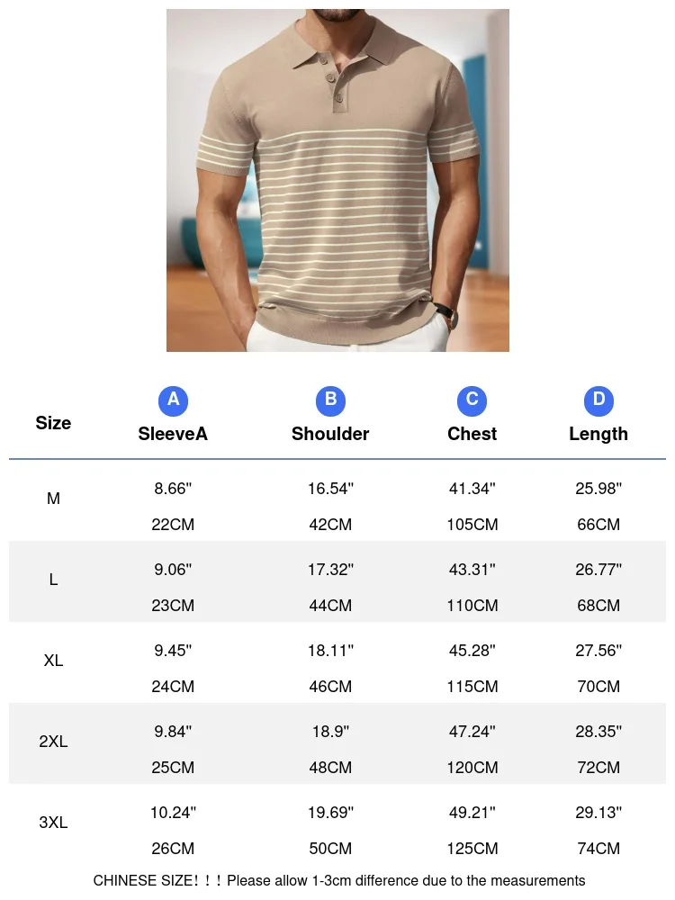This screenshot has width=675, height=900.
Task: Select the Size column header
Action: click(x=53, y=423)
